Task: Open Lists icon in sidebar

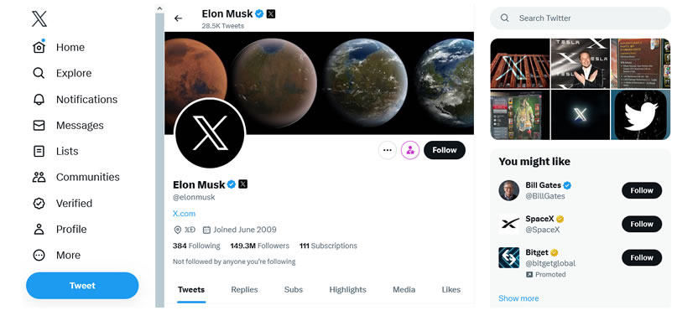Action: point(39,151)
